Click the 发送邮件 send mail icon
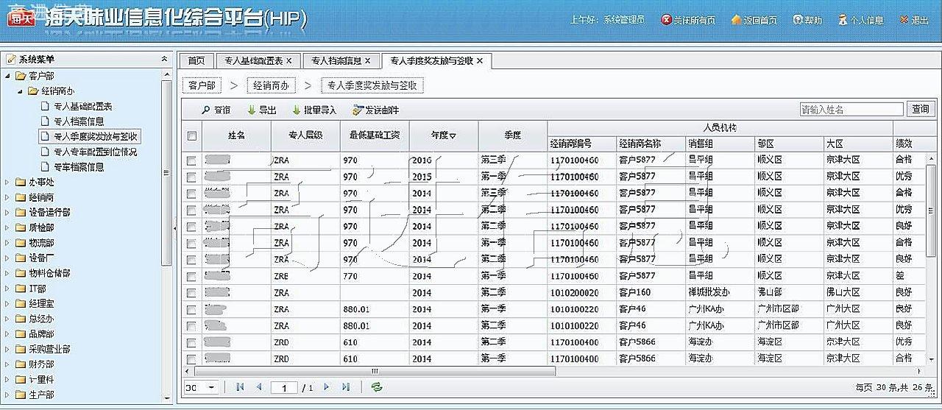Viewport: 942px width, 410px height. [358, 110]
